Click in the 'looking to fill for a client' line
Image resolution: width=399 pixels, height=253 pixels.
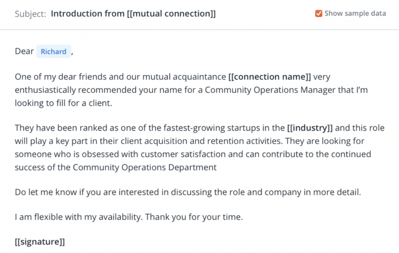coord(64,103)
